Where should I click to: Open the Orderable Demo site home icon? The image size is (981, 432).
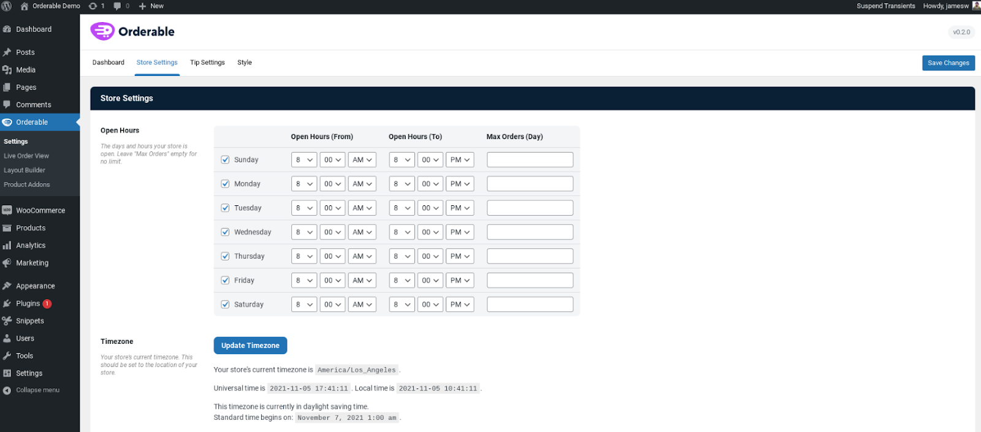25,6
